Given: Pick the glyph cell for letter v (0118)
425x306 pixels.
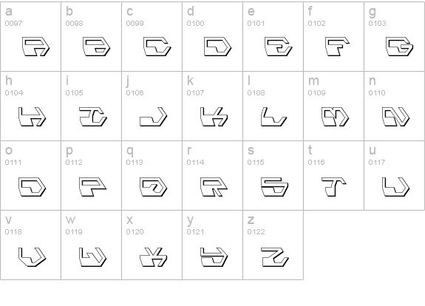Looking at the screenshot, I should 30,245.
